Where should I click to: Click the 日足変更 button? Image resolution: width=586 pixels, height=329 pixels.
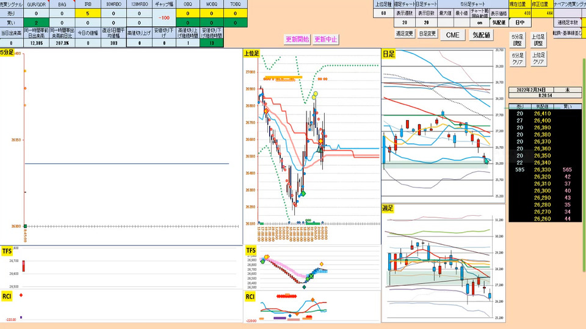click(x=427, y=34)
